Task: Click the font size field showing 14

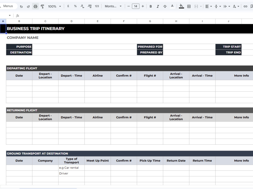Action: [136, 6]
